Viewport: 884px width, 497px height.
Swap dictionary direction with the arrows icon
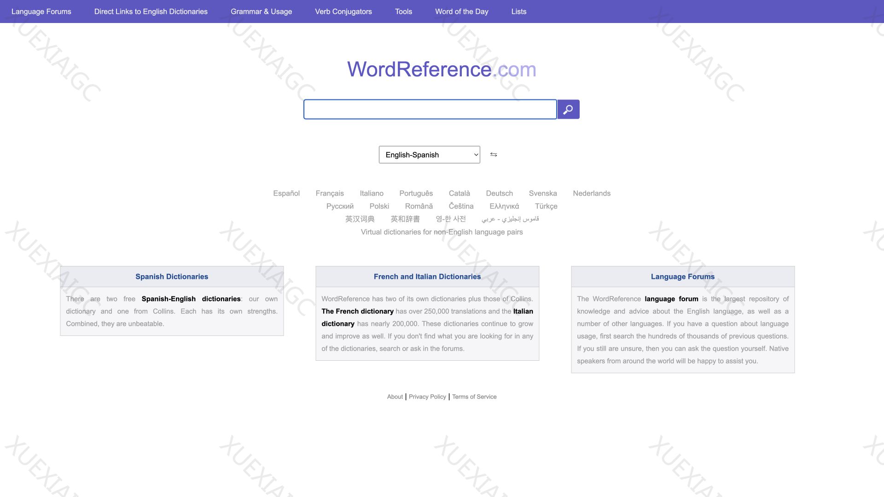(x=494, y=155)
